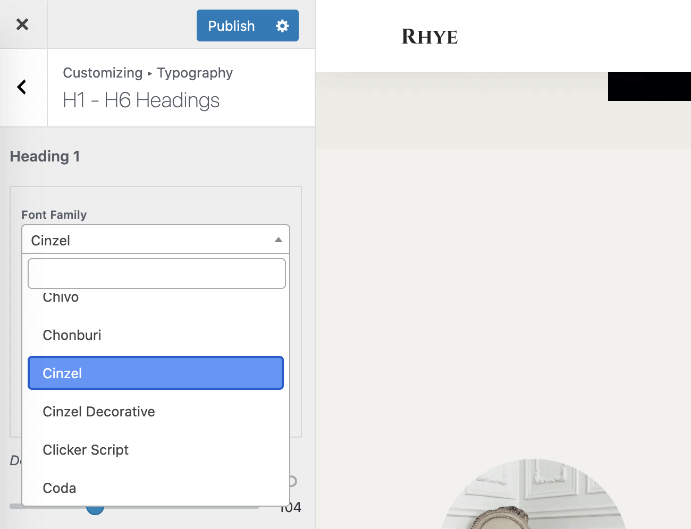
Task: Click the black block in preview header
Action: pyautogui.click(x=649, y=87)
